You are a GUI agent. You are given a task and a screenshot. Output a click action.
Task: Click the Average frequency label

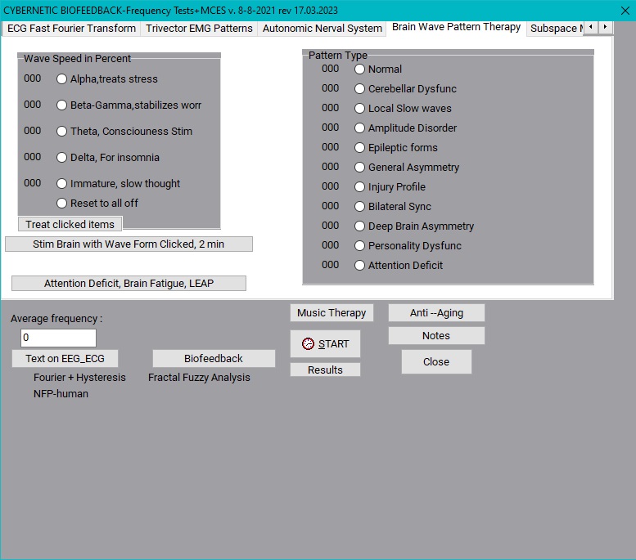click(56, 319)
